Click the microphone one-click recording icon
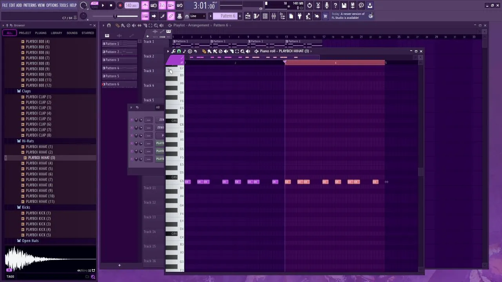Viewport: 502px width, 282px height. [327, 5]
